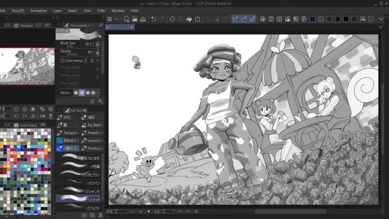Expand the command bar overflow chevron
The width and height of the screenshot is (389, 219).
pos(381,19)
